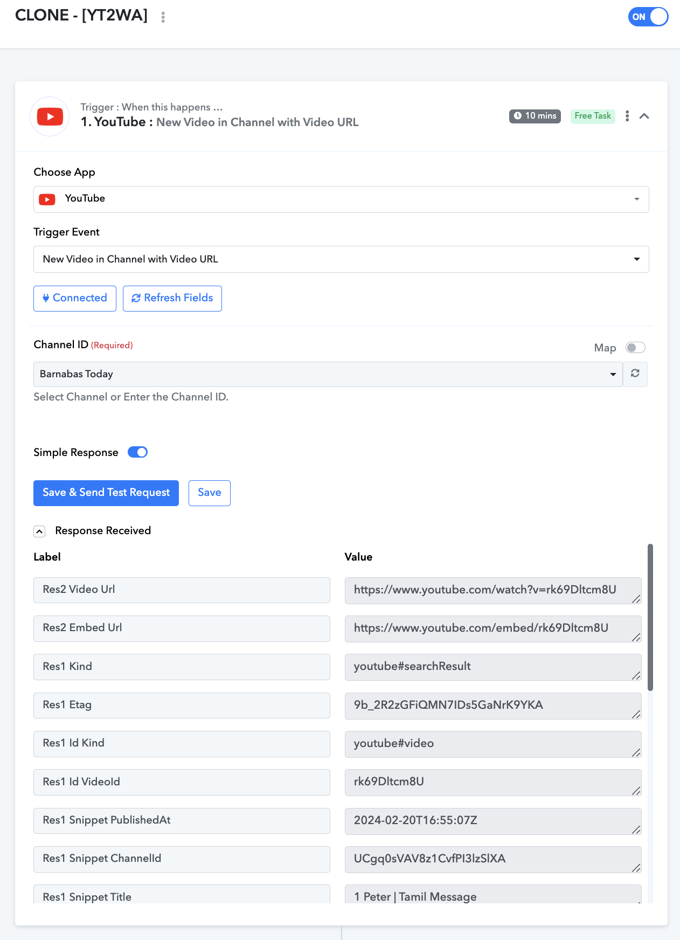Collapse the Response Received section

click(x=39, y=531)
